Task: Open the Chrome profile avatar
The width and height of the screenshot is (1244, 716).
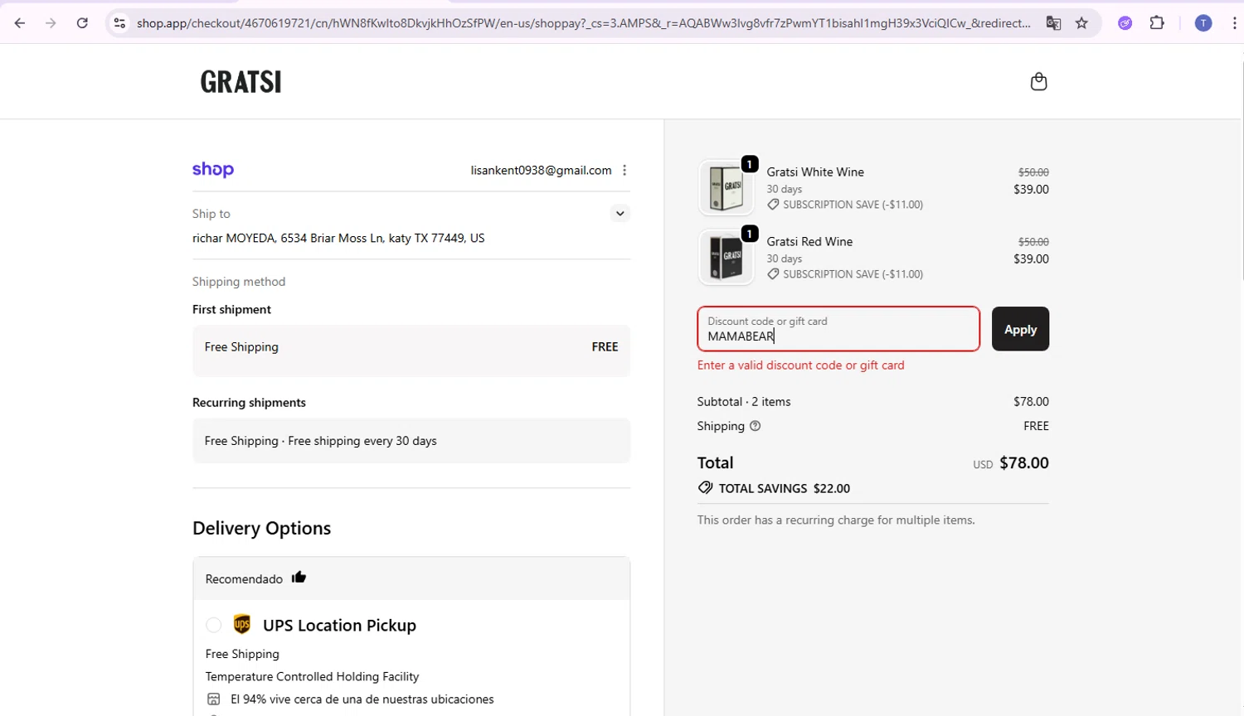Action: [1203, 23]
